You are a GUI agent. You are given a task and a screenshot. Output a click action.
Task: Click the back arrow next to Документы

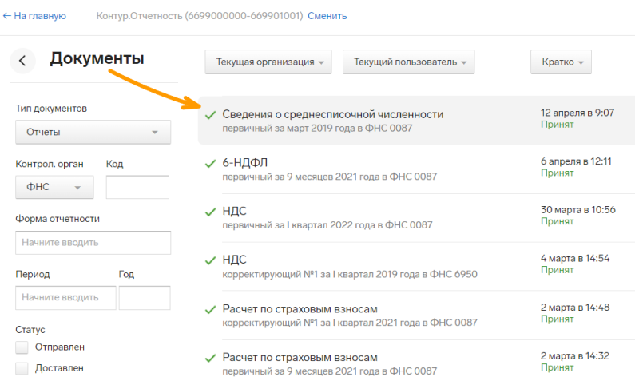coord(22,60)
